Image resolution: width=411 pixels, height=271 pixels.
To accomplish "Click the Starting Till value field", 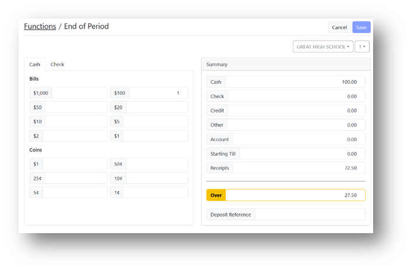I will click(x=302, y=154).
